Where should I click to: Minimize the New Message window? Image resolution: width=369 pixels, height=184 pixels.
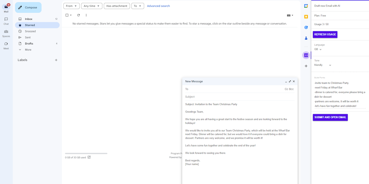tap(286, 82)
